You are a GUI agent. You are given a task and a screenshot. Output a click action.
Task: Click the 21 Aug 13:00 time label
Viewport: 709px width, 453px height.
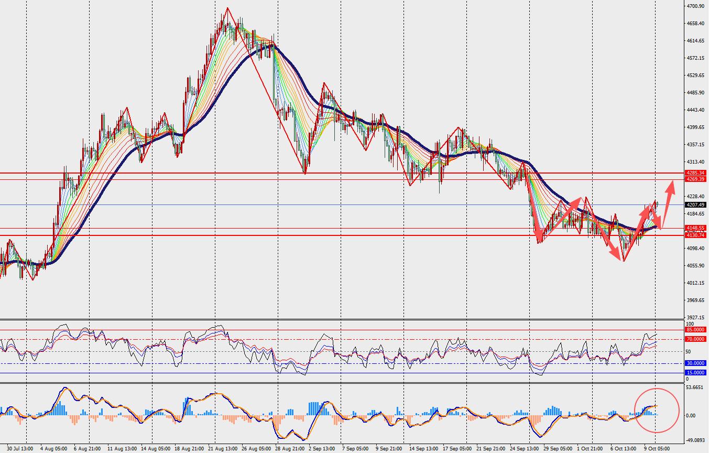222,449
